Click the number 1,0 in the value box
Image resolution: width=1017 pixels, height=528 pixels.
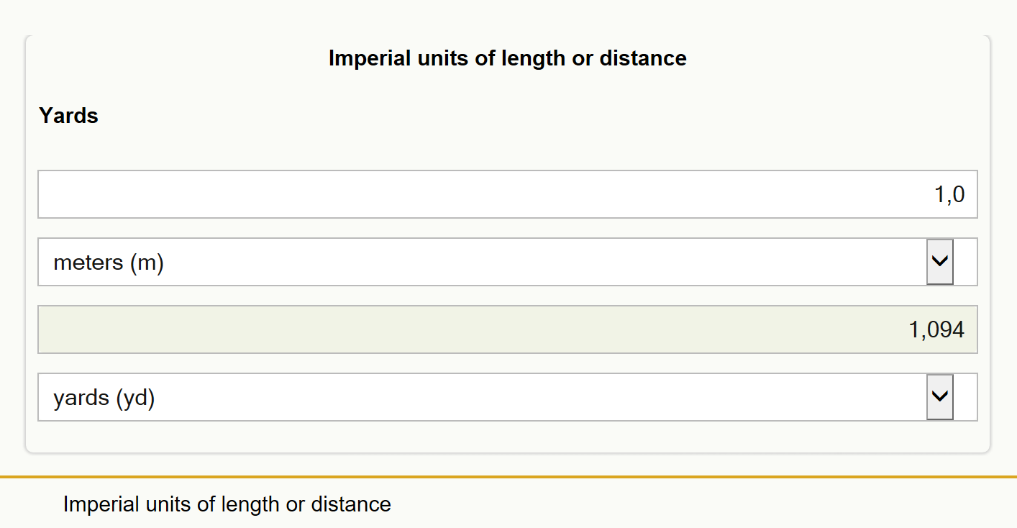coord(949,195)
